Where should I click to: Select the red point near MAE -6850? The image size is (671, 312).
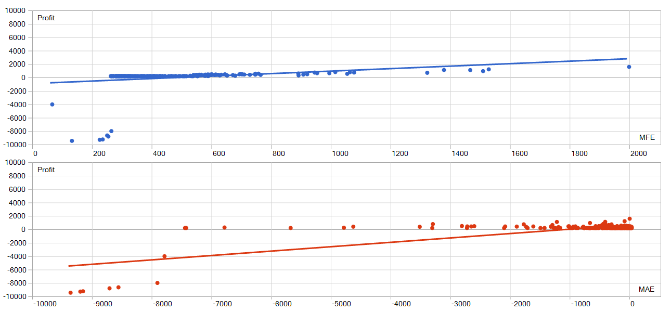[x=224, y=227]
